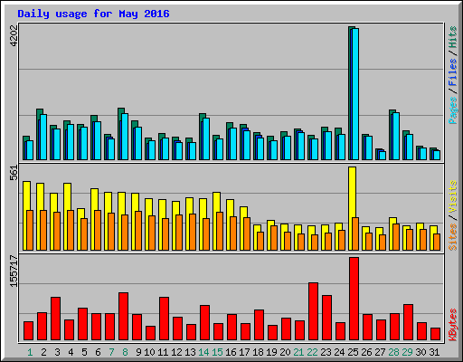Click day 11 on the x-axis
The image size is (463, 362).
pos(163,352)
